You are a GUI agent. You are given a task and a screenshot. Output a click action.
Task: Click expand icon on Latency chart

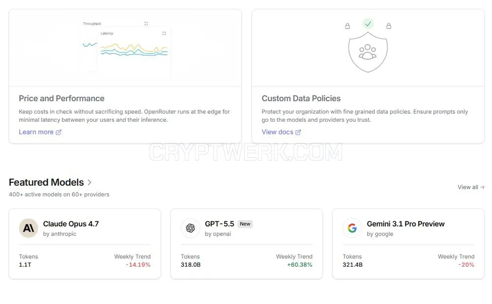[x=164, y=33]
